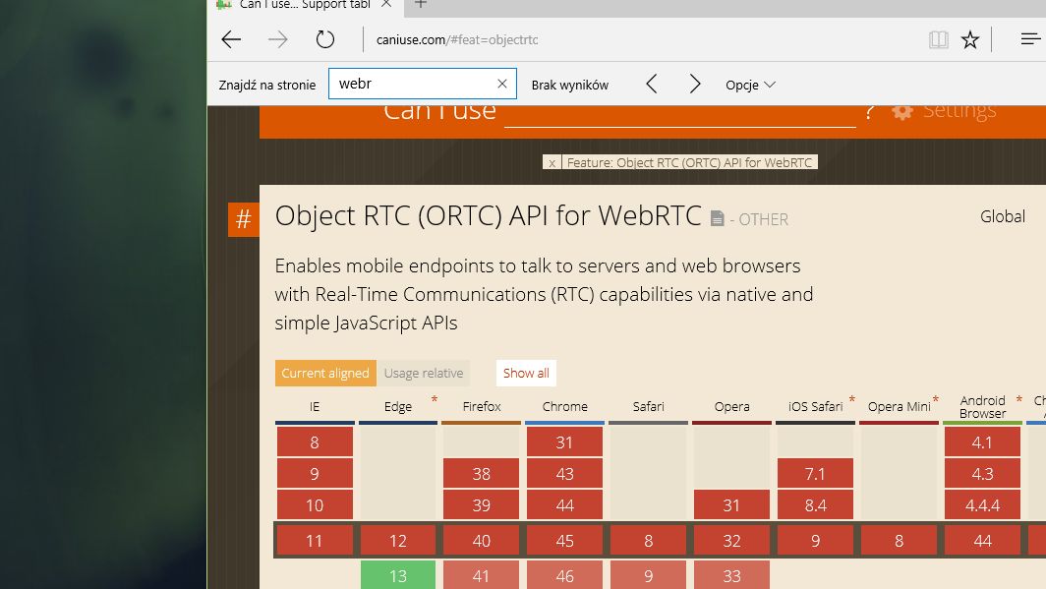The height and width of the screenshot is (589, 1046).
Task: Select the 'Current aligned' view toggle
Action: [325, 373]
